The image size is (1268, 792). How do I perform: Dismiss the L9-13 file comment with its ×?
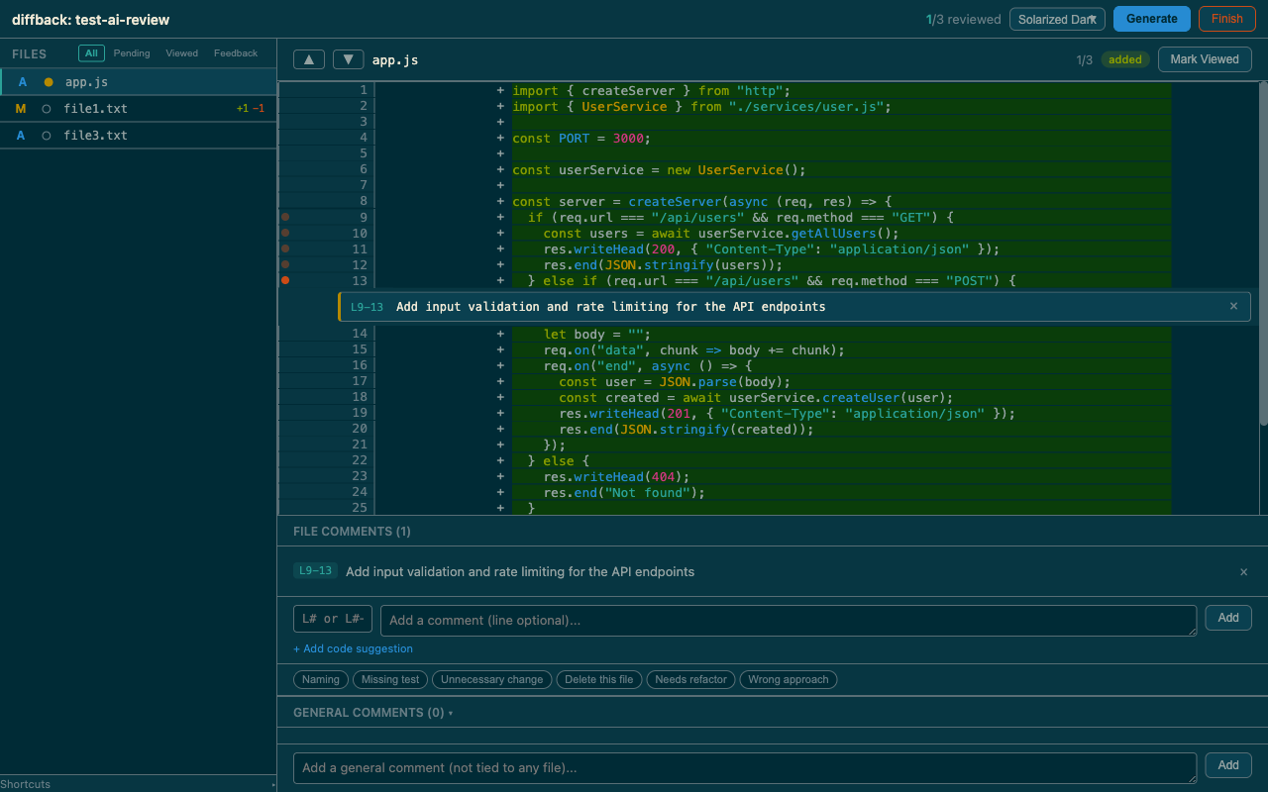click(1243, 572)
